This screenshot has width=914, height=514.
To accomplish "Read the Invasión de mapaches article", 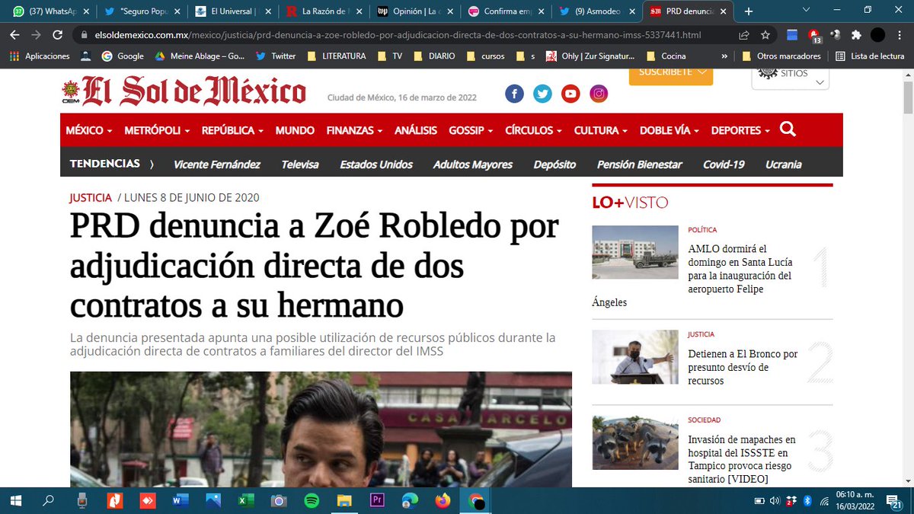I will (742, 459).
